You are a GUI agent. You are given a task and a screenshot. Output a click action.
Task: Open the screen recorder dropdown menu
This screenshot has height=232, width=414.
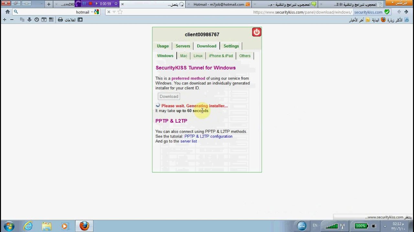(116, 4)
